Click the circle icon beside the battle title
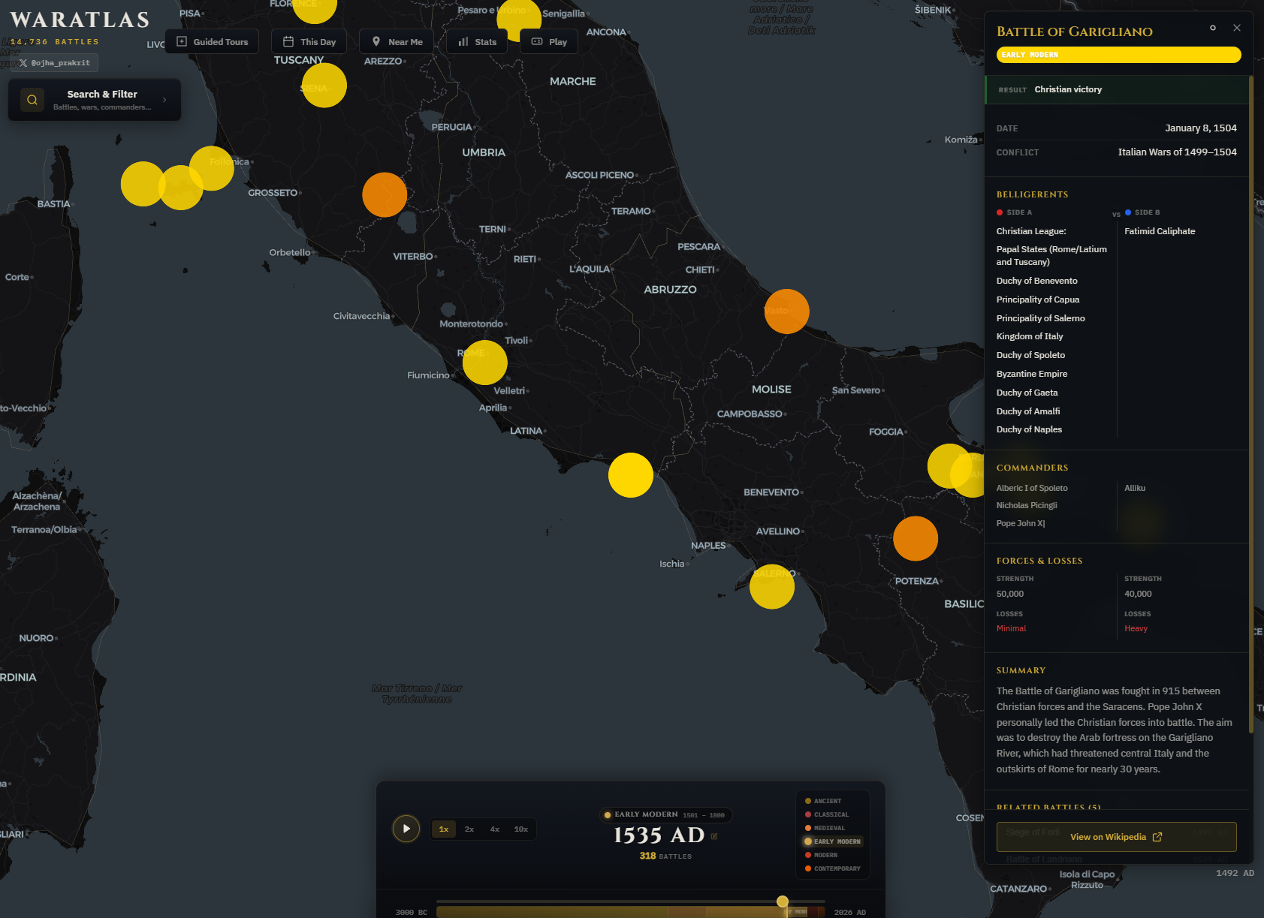The width and height of the screenshot is (1264, 918). tap(1212, 28)
